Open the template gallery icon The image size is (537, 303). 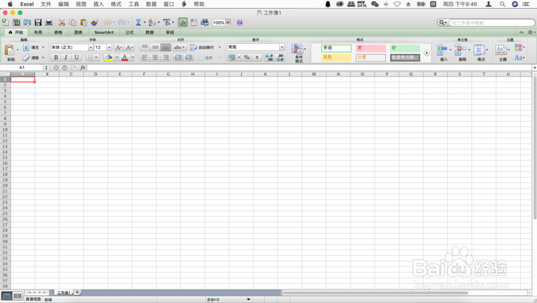[16, 22]
